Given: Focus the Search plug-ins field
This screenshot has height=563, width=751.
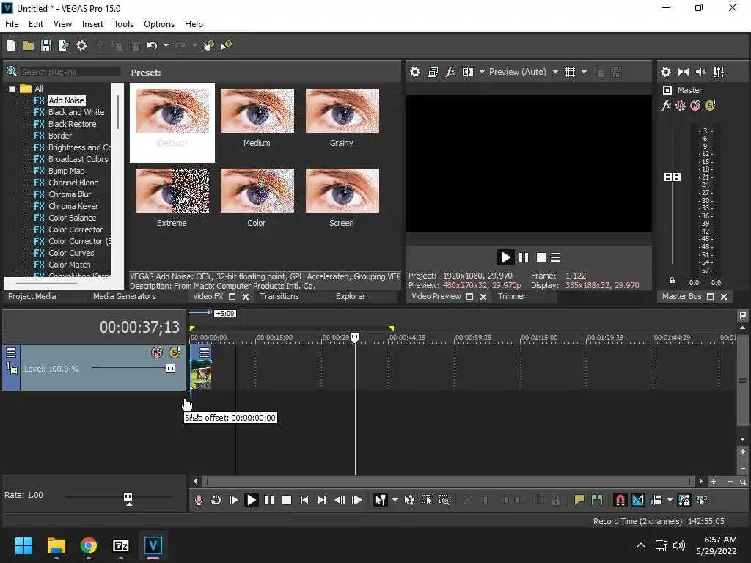Looking at the screenshot, I should click(x=70, y=72).
